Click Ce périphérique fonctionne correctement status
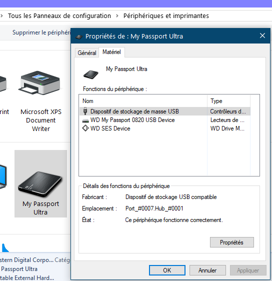Screen dimensions: 272x281 click(174, 220)
